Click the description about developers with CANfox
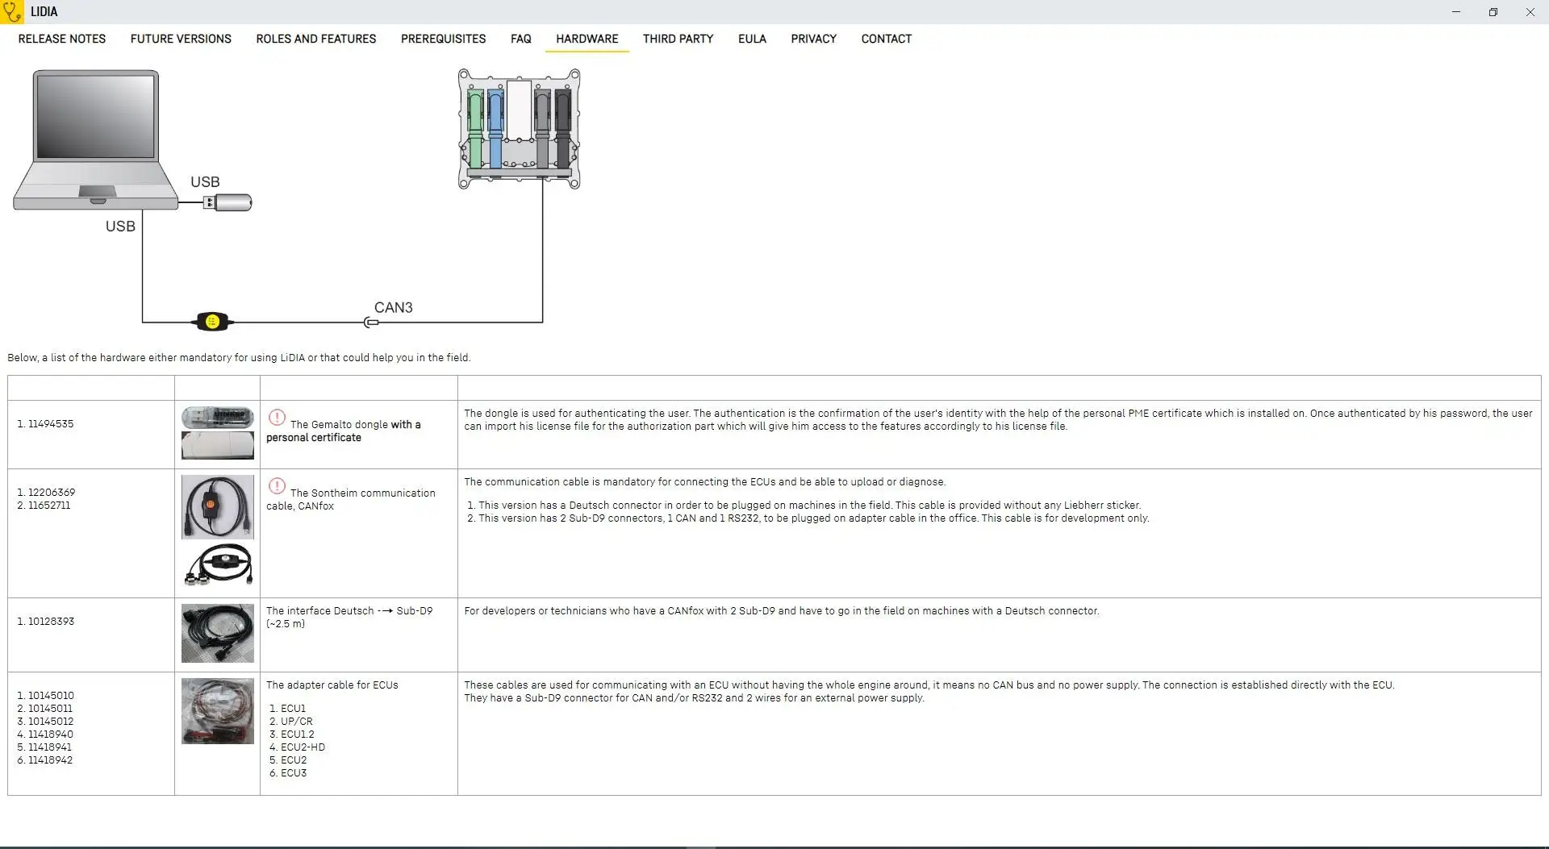1549x849 pixels. (782, 611)
